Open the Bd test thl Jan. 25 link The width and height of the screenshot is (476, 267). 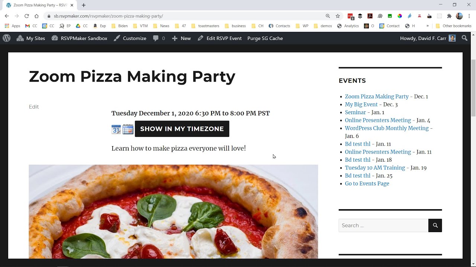pos(358,176)
